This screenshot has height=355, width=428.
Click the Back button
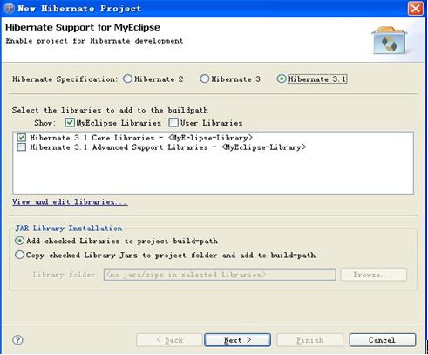click(x=169, y=340)
